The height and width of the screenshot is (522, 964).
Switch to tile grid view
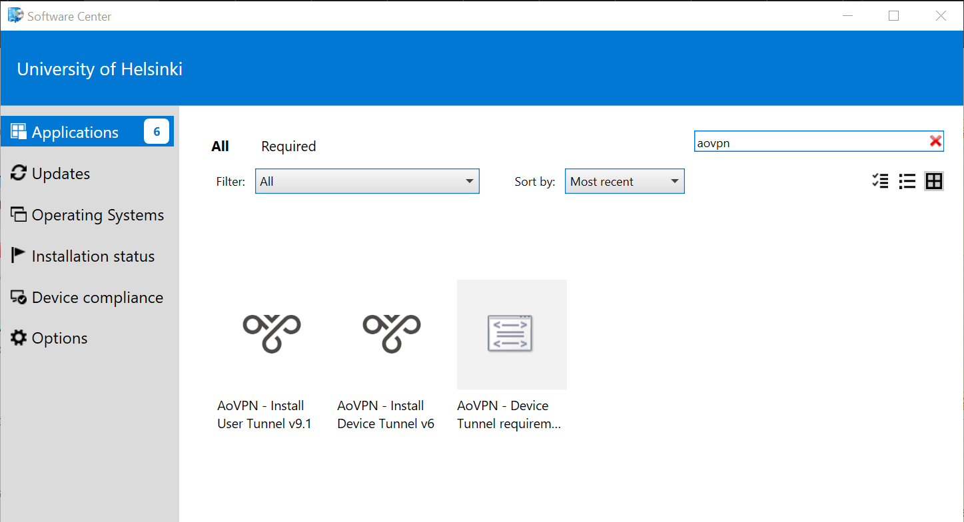(934, 181)
